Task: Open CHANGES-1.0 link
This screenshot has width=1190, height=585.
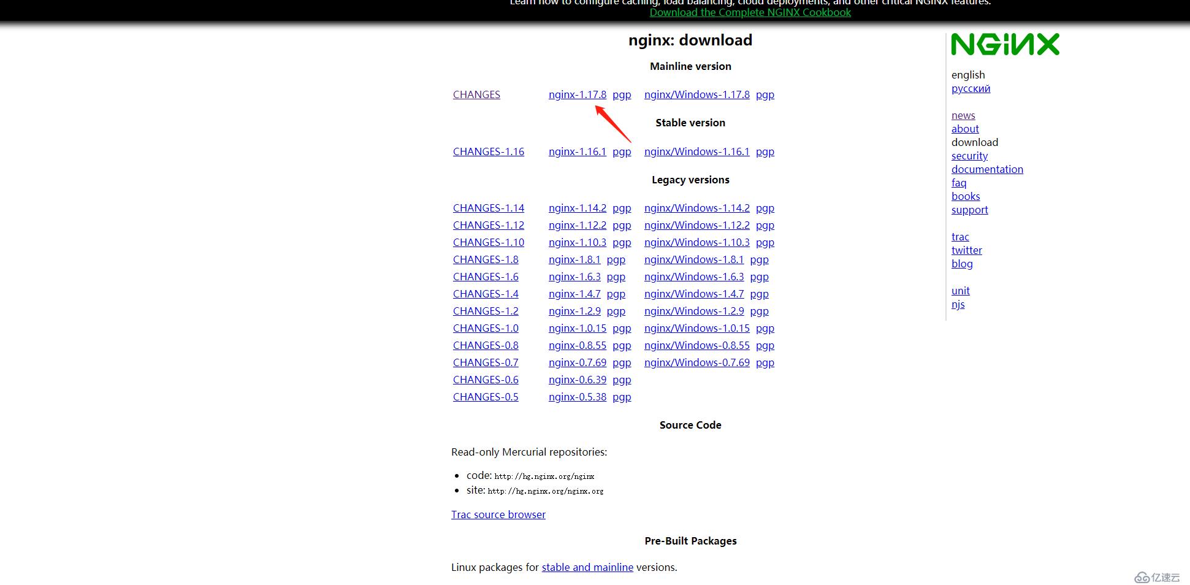Action: click(x=486, y=328)
